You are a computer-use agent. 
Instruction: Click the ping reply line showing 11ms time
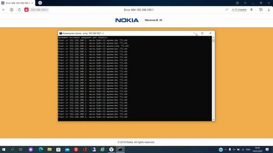click(93, 46)
